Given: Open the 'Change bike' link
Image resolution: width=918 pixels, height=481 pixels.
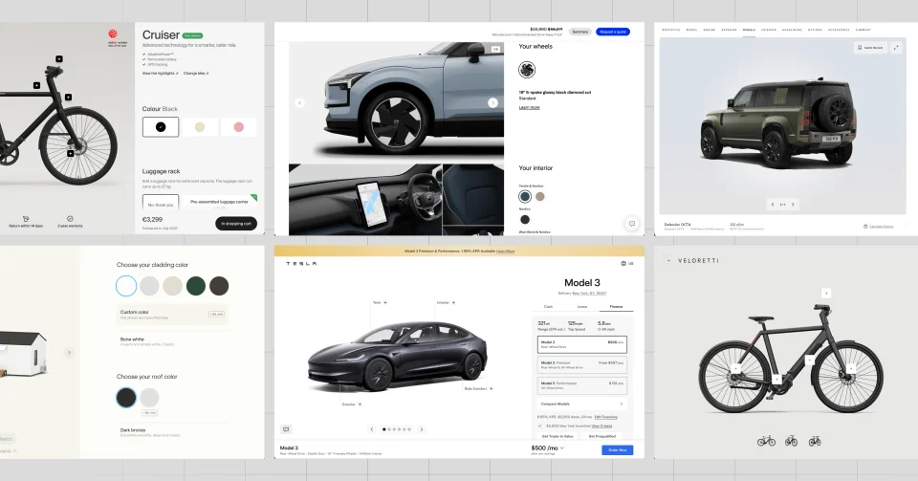Looking at the screenshot, I should (195, 73).
